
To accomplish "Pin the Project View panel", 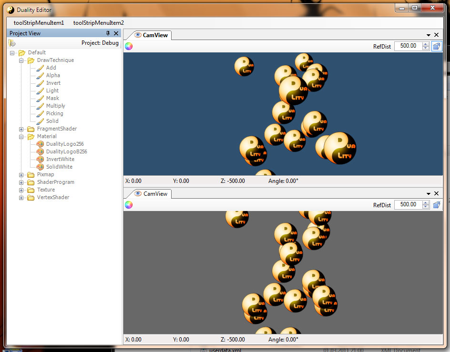I will 108,33.
